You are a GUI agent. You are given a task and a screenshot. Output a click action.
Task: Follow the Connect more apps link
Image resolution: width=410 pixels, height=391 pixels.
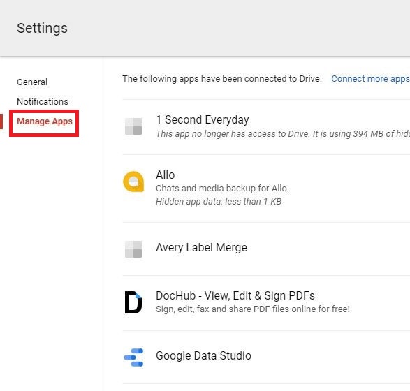coord(370,79)
